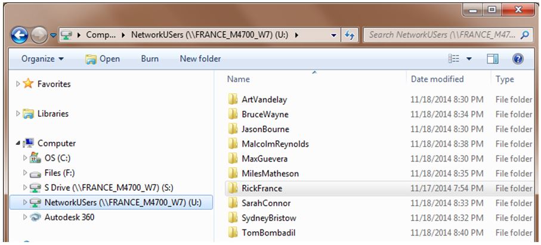
Task: Toggle the preview pane icon
Action: tap(492, 58)
